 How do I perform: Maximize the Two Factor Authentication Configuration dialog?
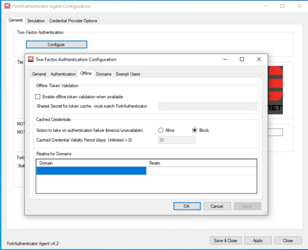242,59
